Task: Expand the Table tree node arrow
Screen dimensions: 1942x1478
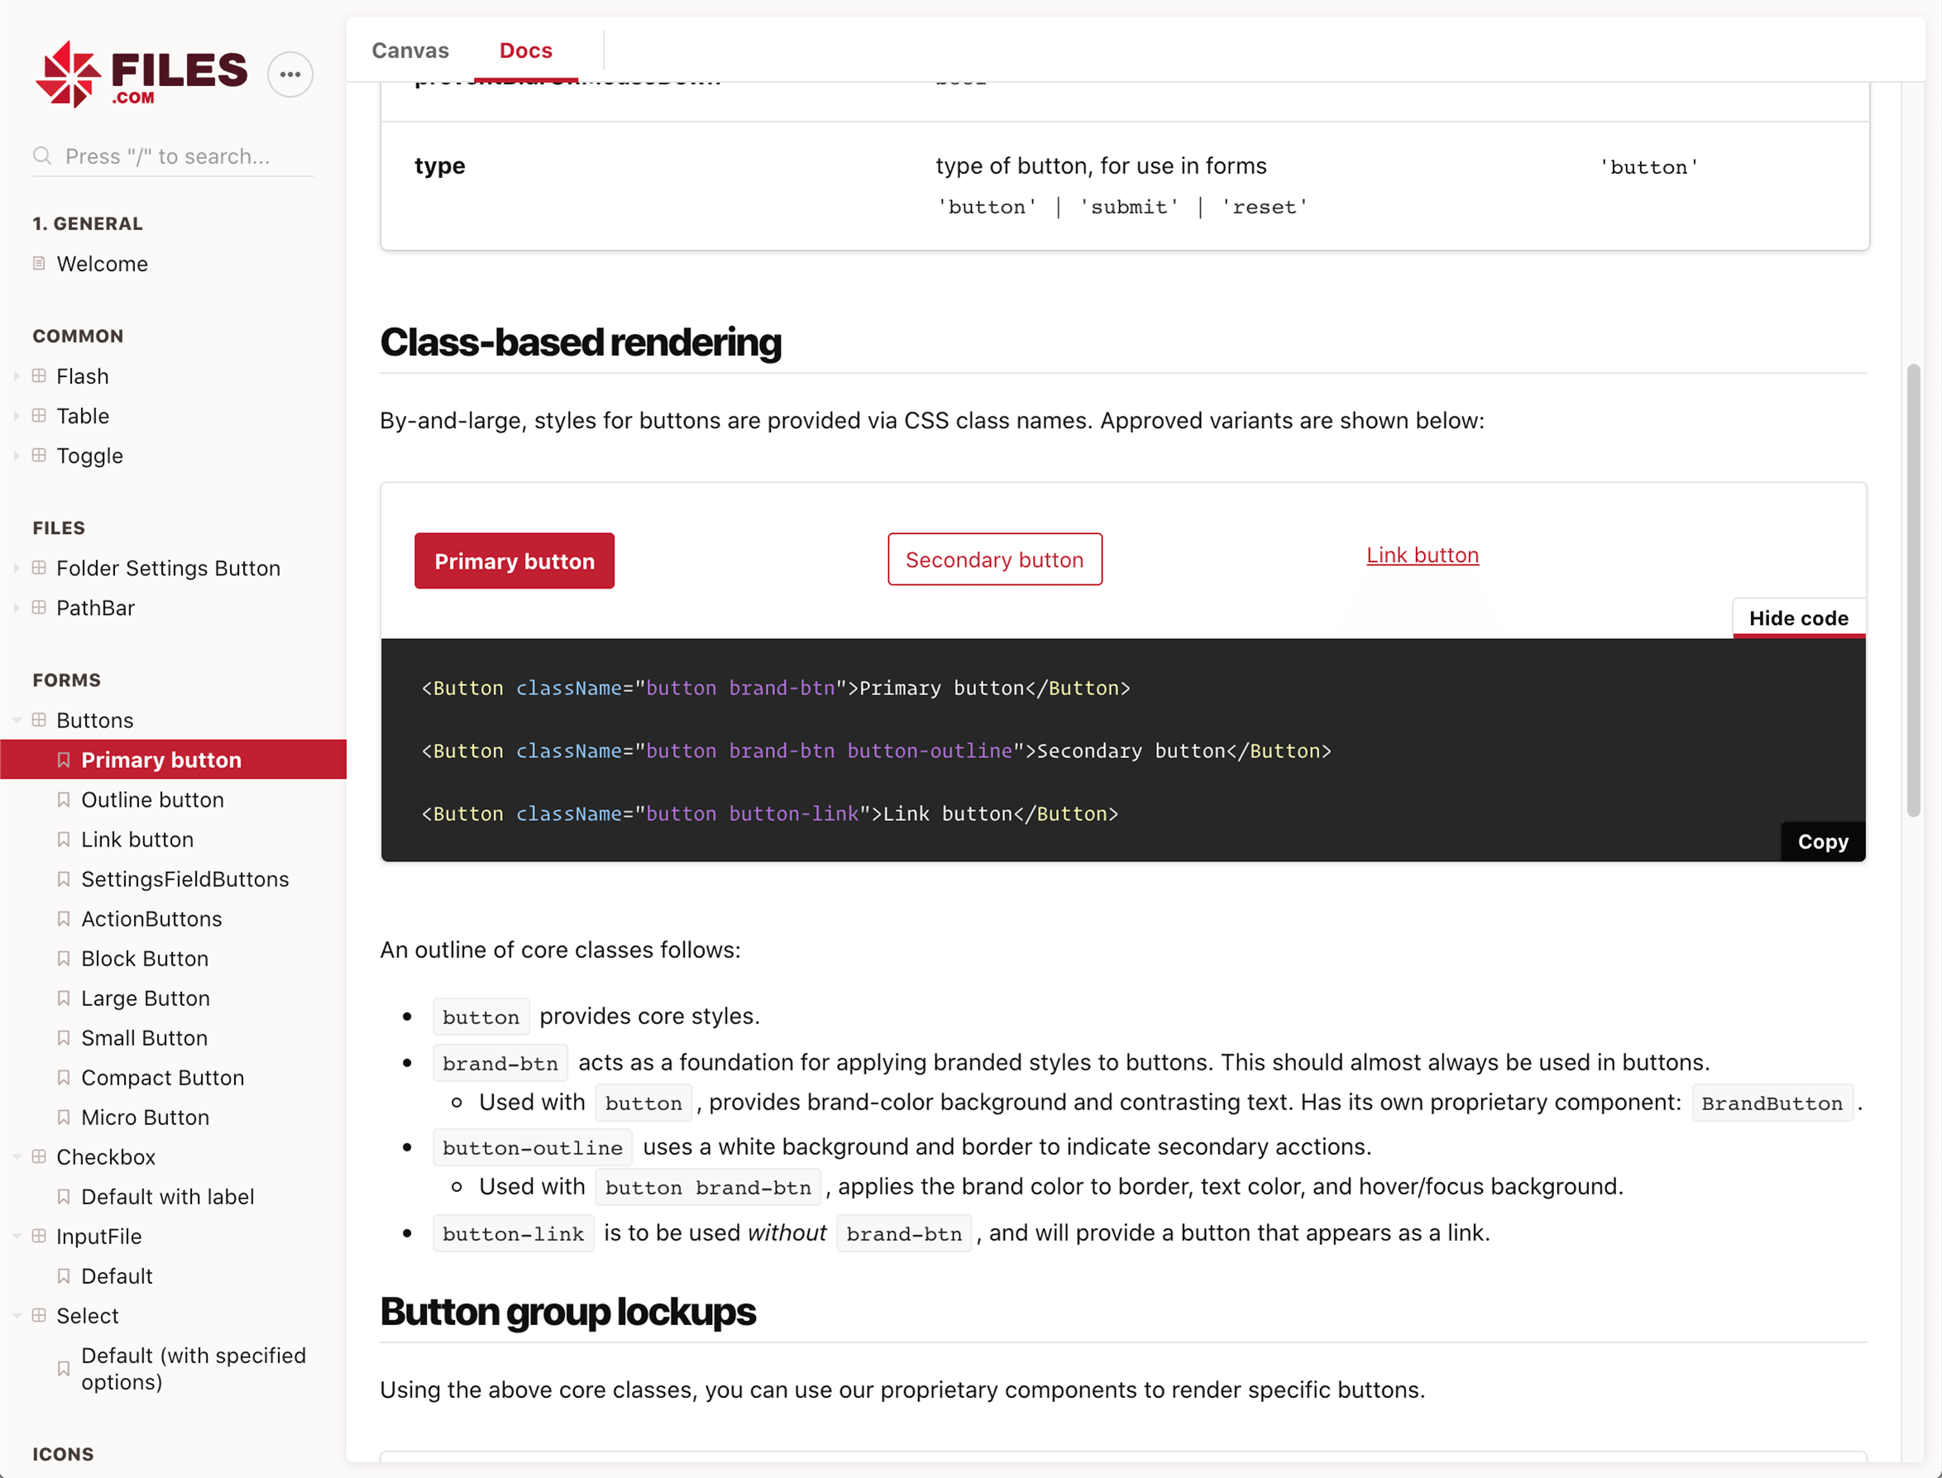Action: pyautogui.click(x=17, y=415)
